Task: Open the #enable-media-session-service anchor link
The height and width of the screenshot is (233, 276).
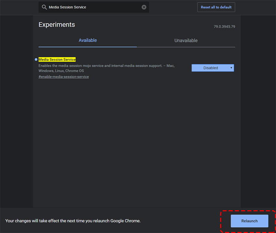Action: (64, 77)
